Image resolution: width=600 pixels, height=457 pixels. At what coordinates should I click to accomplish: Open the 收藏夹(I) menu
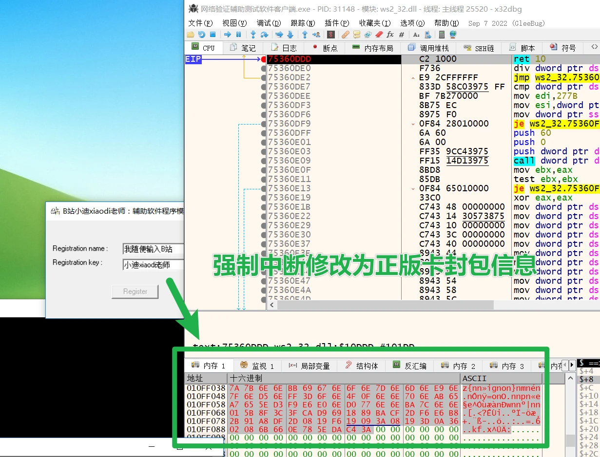tap(375, 23)
